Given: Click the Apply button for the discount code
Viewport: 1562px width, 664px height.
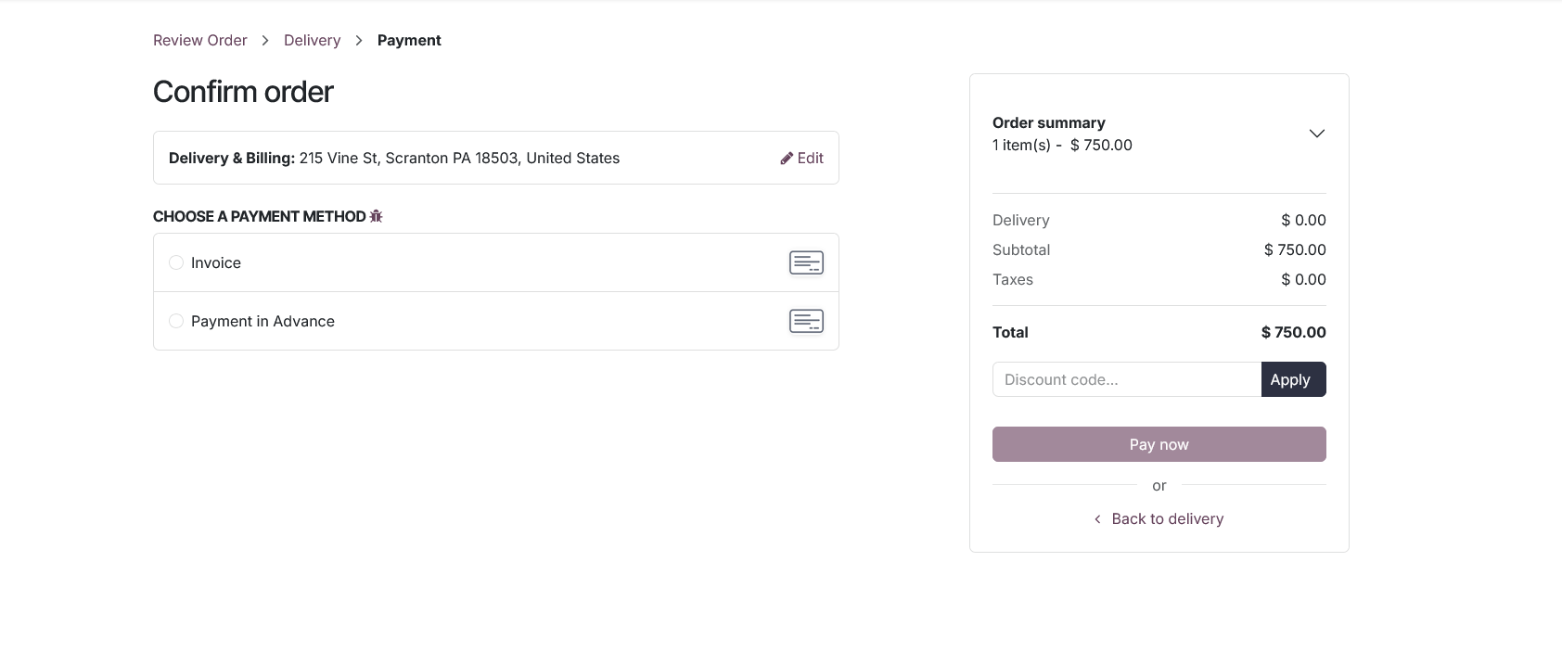Looking at the screenshot, I should coord(1292,379).
